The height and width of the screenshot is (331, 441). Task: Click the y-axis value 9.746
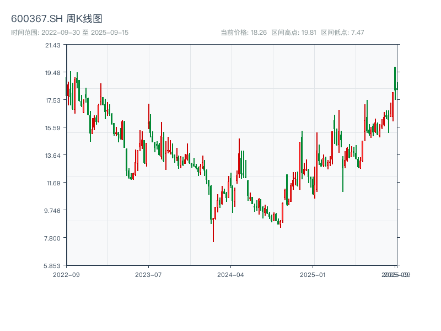tap(52, 211)
